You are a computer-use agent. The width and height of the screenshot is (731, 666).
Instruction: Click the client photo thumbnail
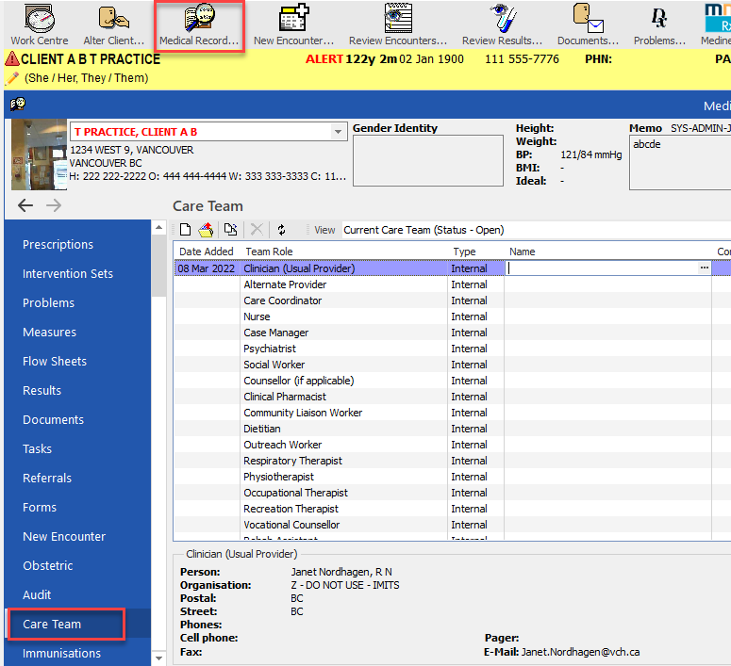pyautogui.click(x=40, y=154)
